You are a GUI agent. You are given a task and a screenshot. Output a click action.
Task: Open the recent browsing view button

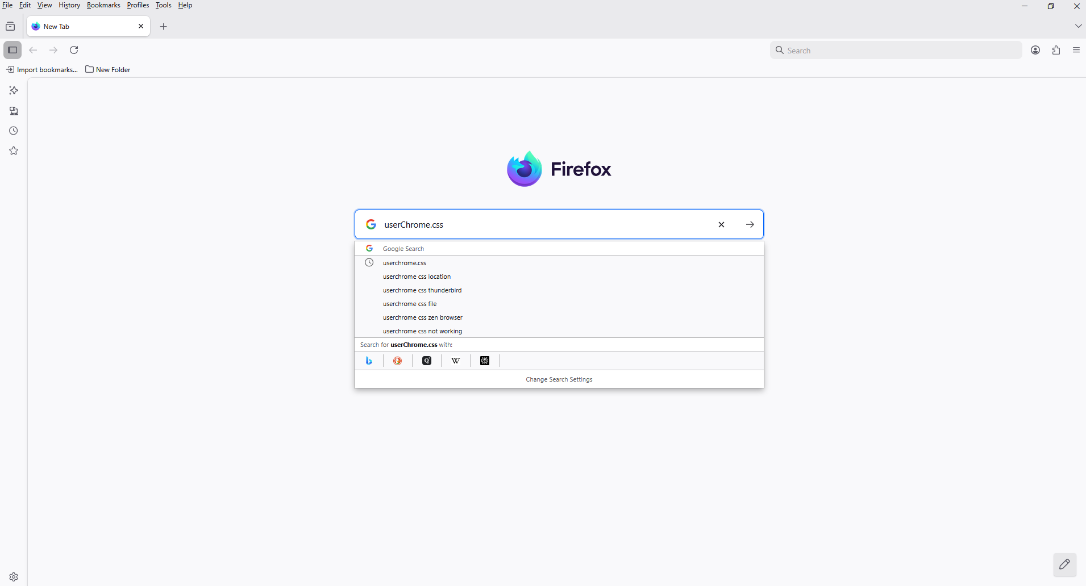pyautogui.click(x=10, y=27)
